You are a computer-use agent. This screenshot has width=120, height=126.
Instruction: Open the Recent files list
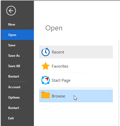tap(76, 52)
